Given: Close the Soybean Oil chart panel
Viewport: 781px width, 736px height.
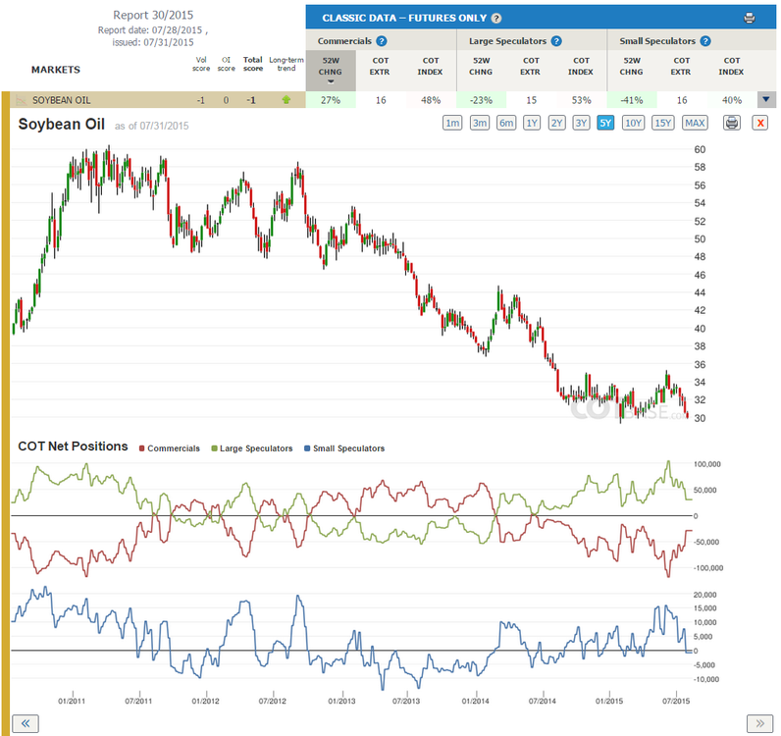Looking at the screenshot, I should [x=760, y=123].
